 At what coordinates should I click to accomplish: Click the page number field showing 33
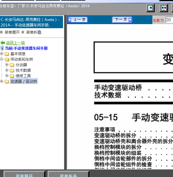coord(170,20)
